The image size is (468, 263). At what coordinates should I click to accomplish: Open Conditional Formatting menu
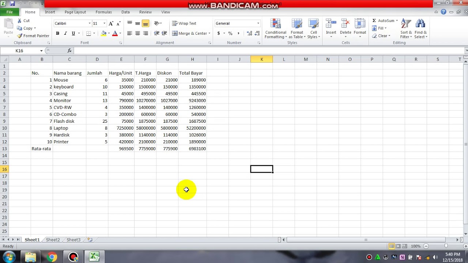(276, 29)
